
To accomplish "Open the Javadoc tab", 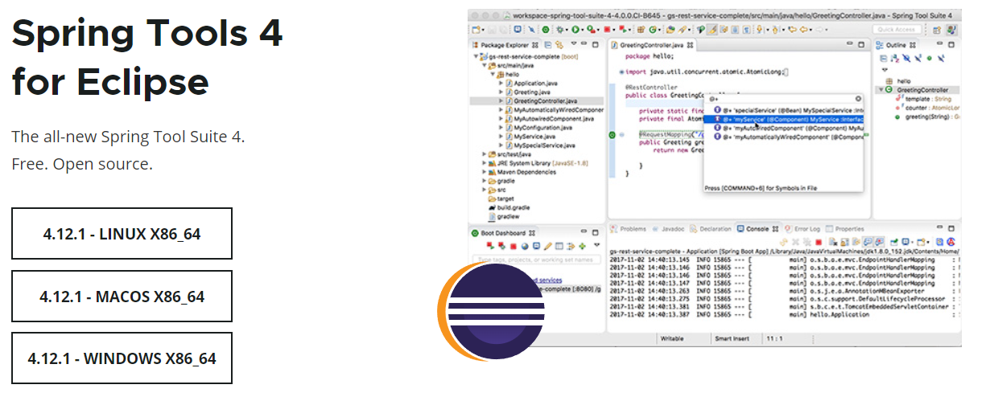I will point(667,229).
